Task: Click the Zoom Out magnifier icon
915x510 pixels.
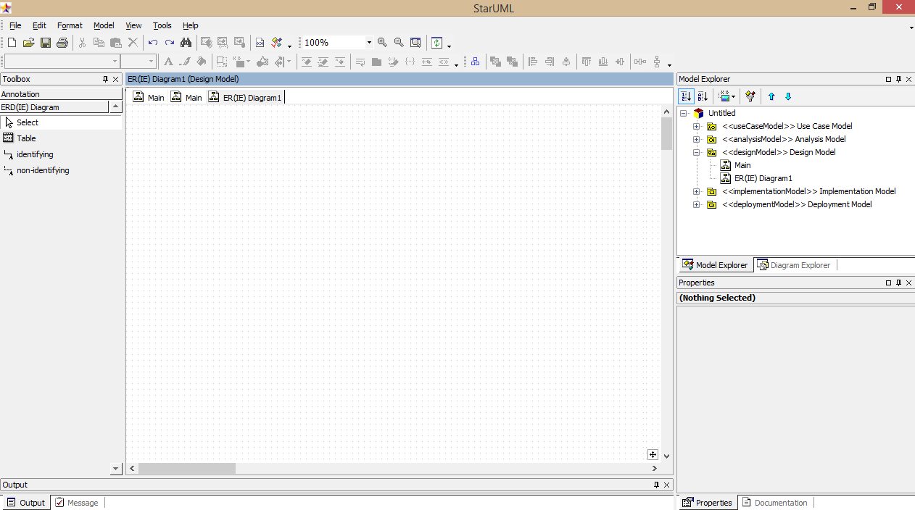Action: [x=399, y=43]
